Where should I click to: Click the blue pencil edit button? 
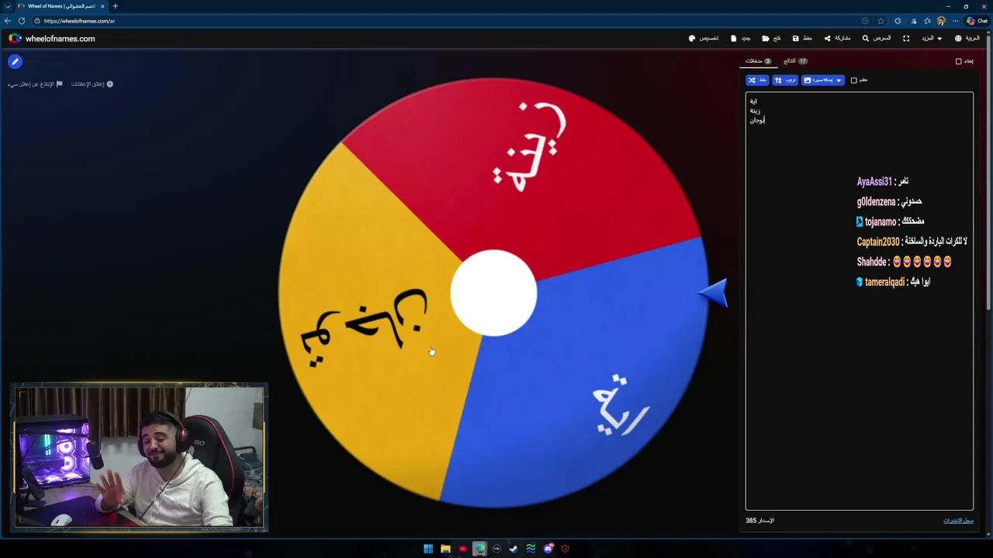[15, 61]
